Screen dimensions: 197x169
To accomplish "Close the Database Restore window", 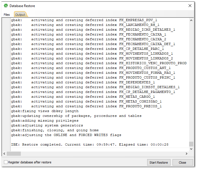I will (x=190, y=6).
